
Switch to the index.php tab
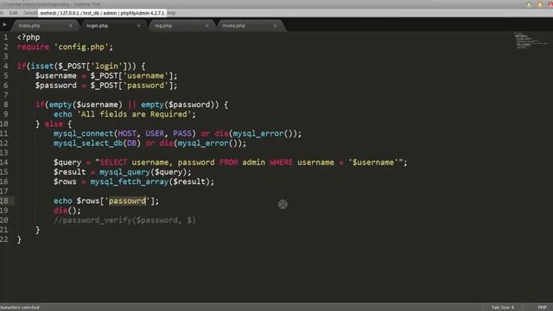29,26
